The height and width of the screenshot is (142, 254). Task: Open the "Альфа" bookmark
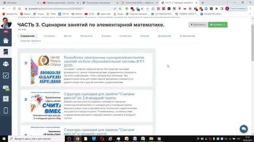pos(118,14)
